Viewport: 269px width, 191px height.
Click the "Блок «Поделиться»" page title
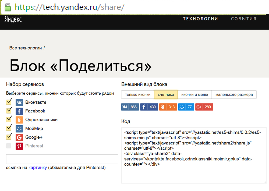click(81, 66)
